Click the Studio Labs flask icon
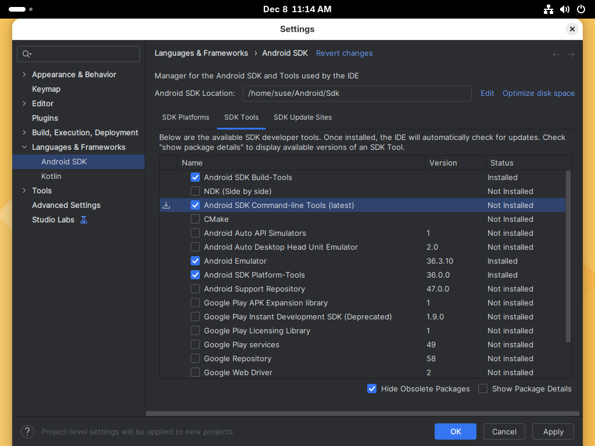 pyautogui.click(x=84, y=220)
